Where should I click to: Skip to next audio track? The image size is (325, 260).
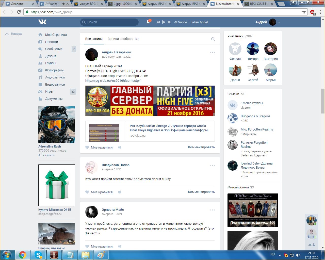pos(169,22)
